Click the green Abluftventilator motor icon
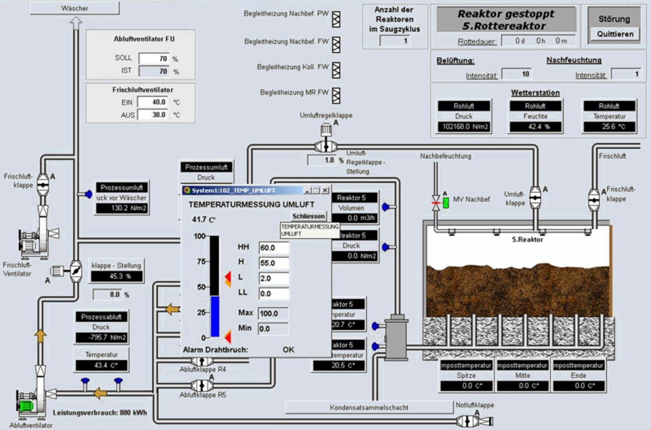Image resolution: width=651 pixels, height=430 pixels. 26,404
